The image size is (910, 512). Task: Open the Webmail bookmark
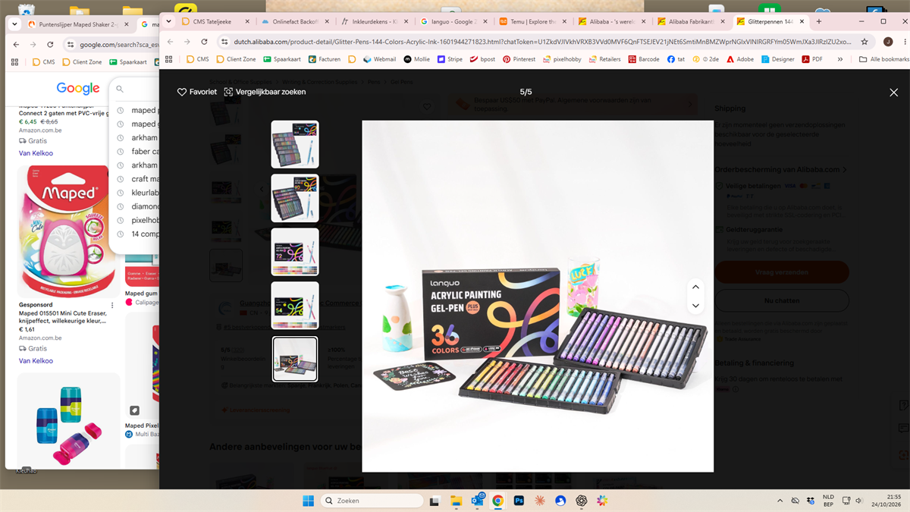pyautogui.click(x=379, y=59)
